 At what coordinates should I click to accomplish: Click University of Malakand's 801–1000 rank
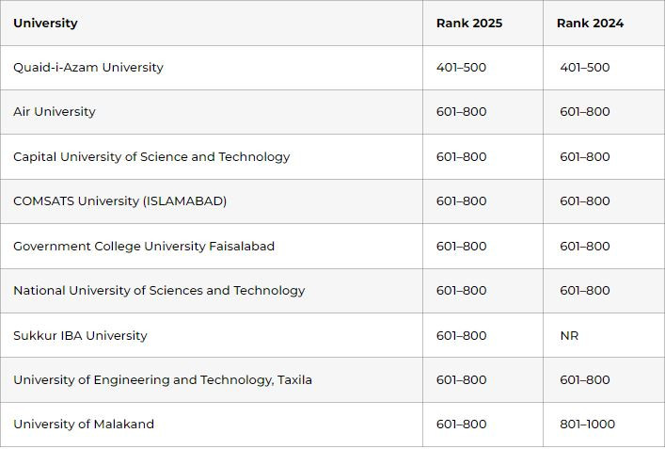point(587,425)
